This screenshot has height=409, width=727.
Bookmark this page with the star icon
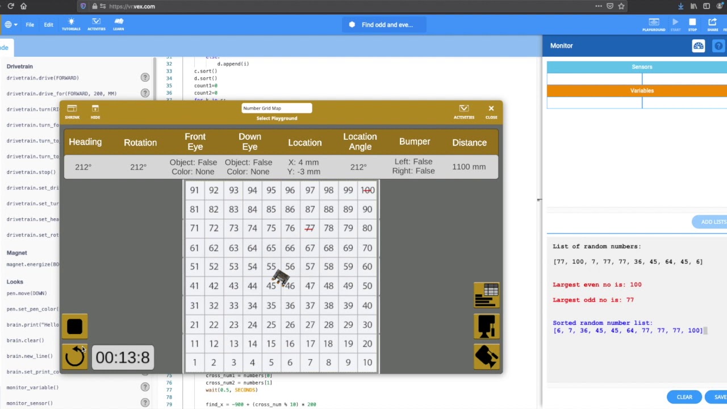click(621, 6)
